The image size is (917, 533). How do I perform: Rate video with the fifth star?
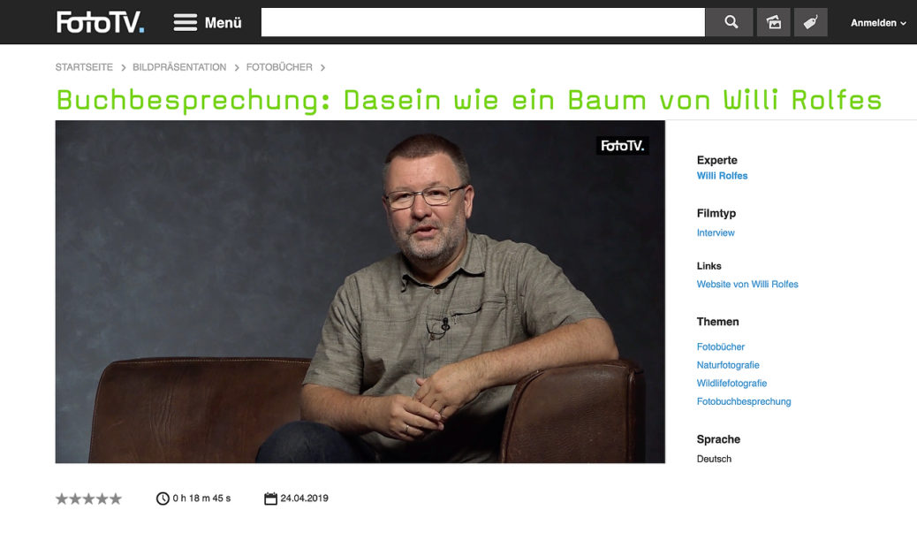[x=116, y=499]
